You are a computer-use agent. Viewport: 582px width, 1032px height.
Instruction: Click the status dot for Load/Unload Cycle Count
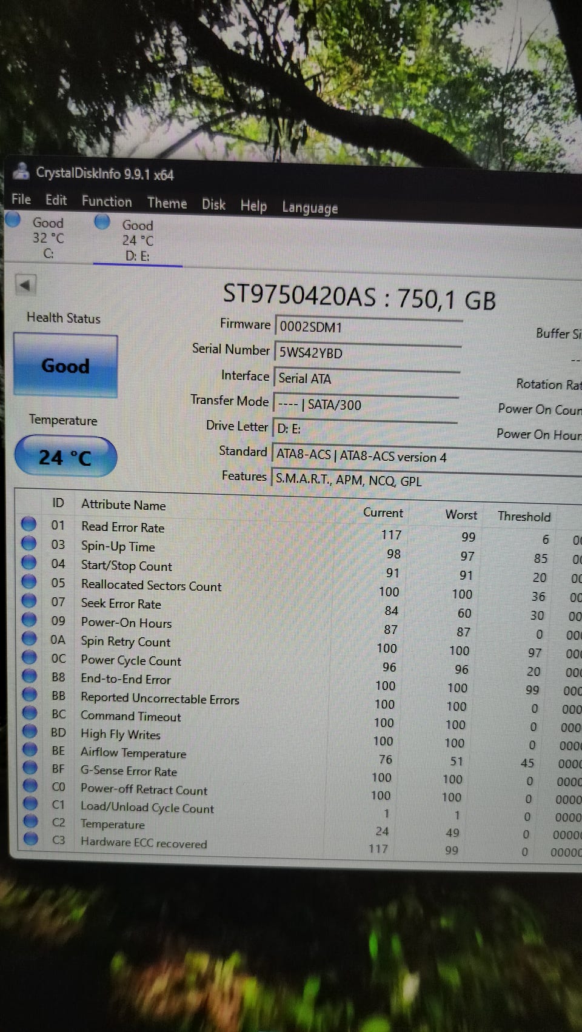point(30,803)
